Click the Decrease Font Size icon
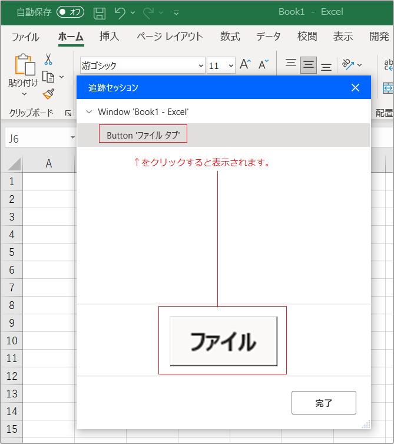 point(264,64)
